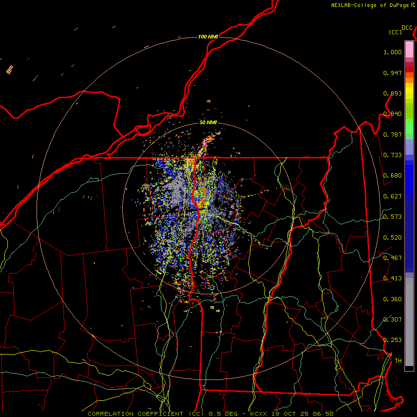Click the 0.253 value on color scale

tap(392, 340)
